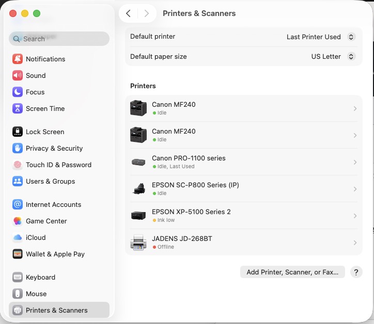Expand EPSON SC-P800 Series row chevron

(355, 189)
